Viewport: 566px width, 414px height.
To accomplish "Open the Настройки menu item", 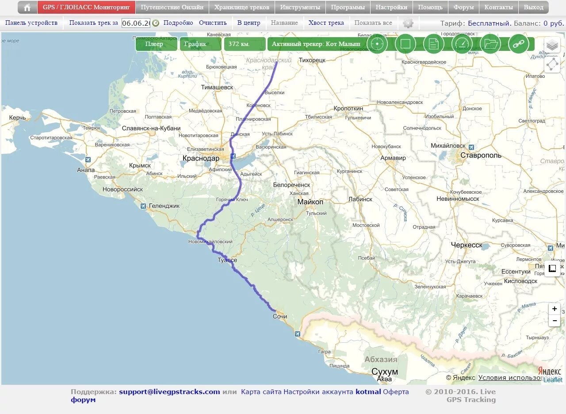I will 392,7.
